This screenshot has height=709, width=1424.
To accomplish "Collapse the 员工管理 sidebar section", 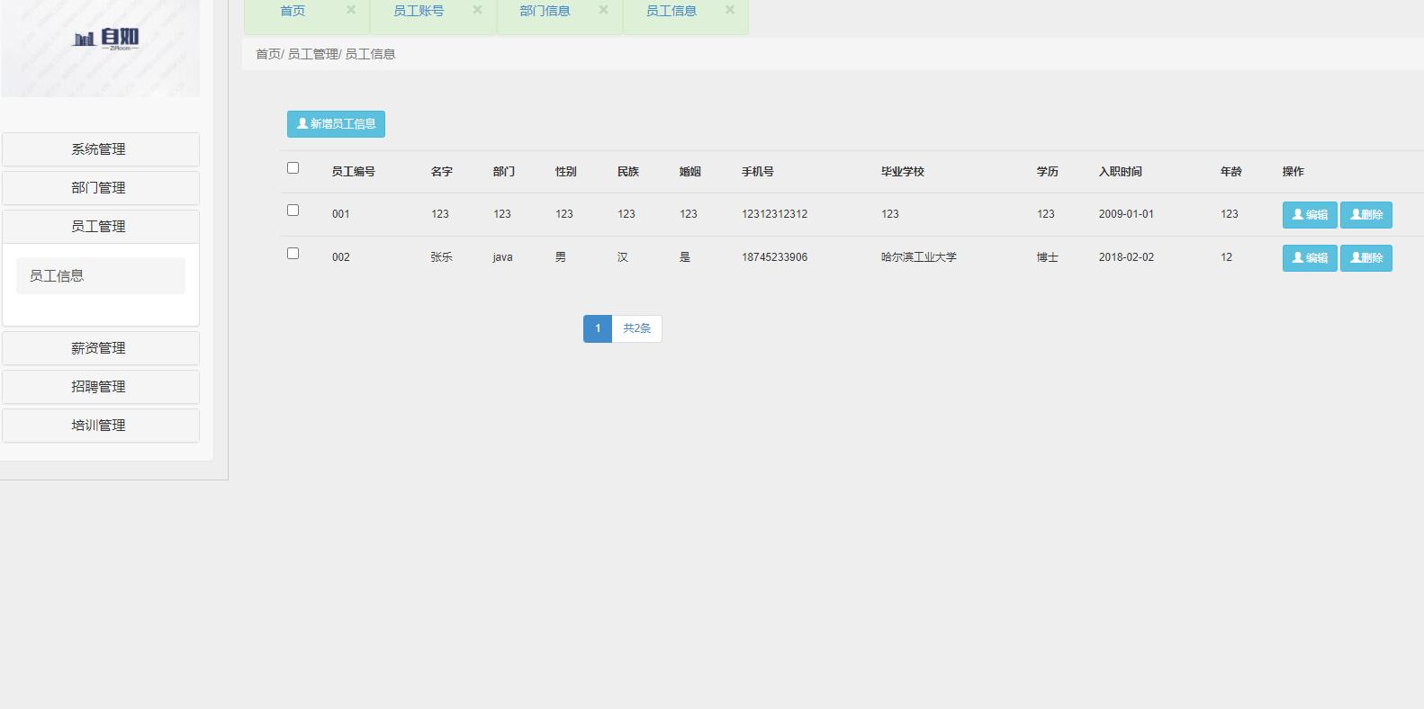I will [100, 227].
